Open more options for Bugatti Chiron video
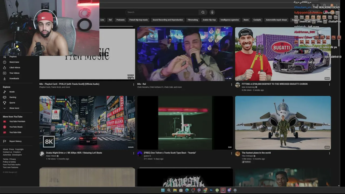The height and width of the screenshot is (194, 345). point(329,84)
